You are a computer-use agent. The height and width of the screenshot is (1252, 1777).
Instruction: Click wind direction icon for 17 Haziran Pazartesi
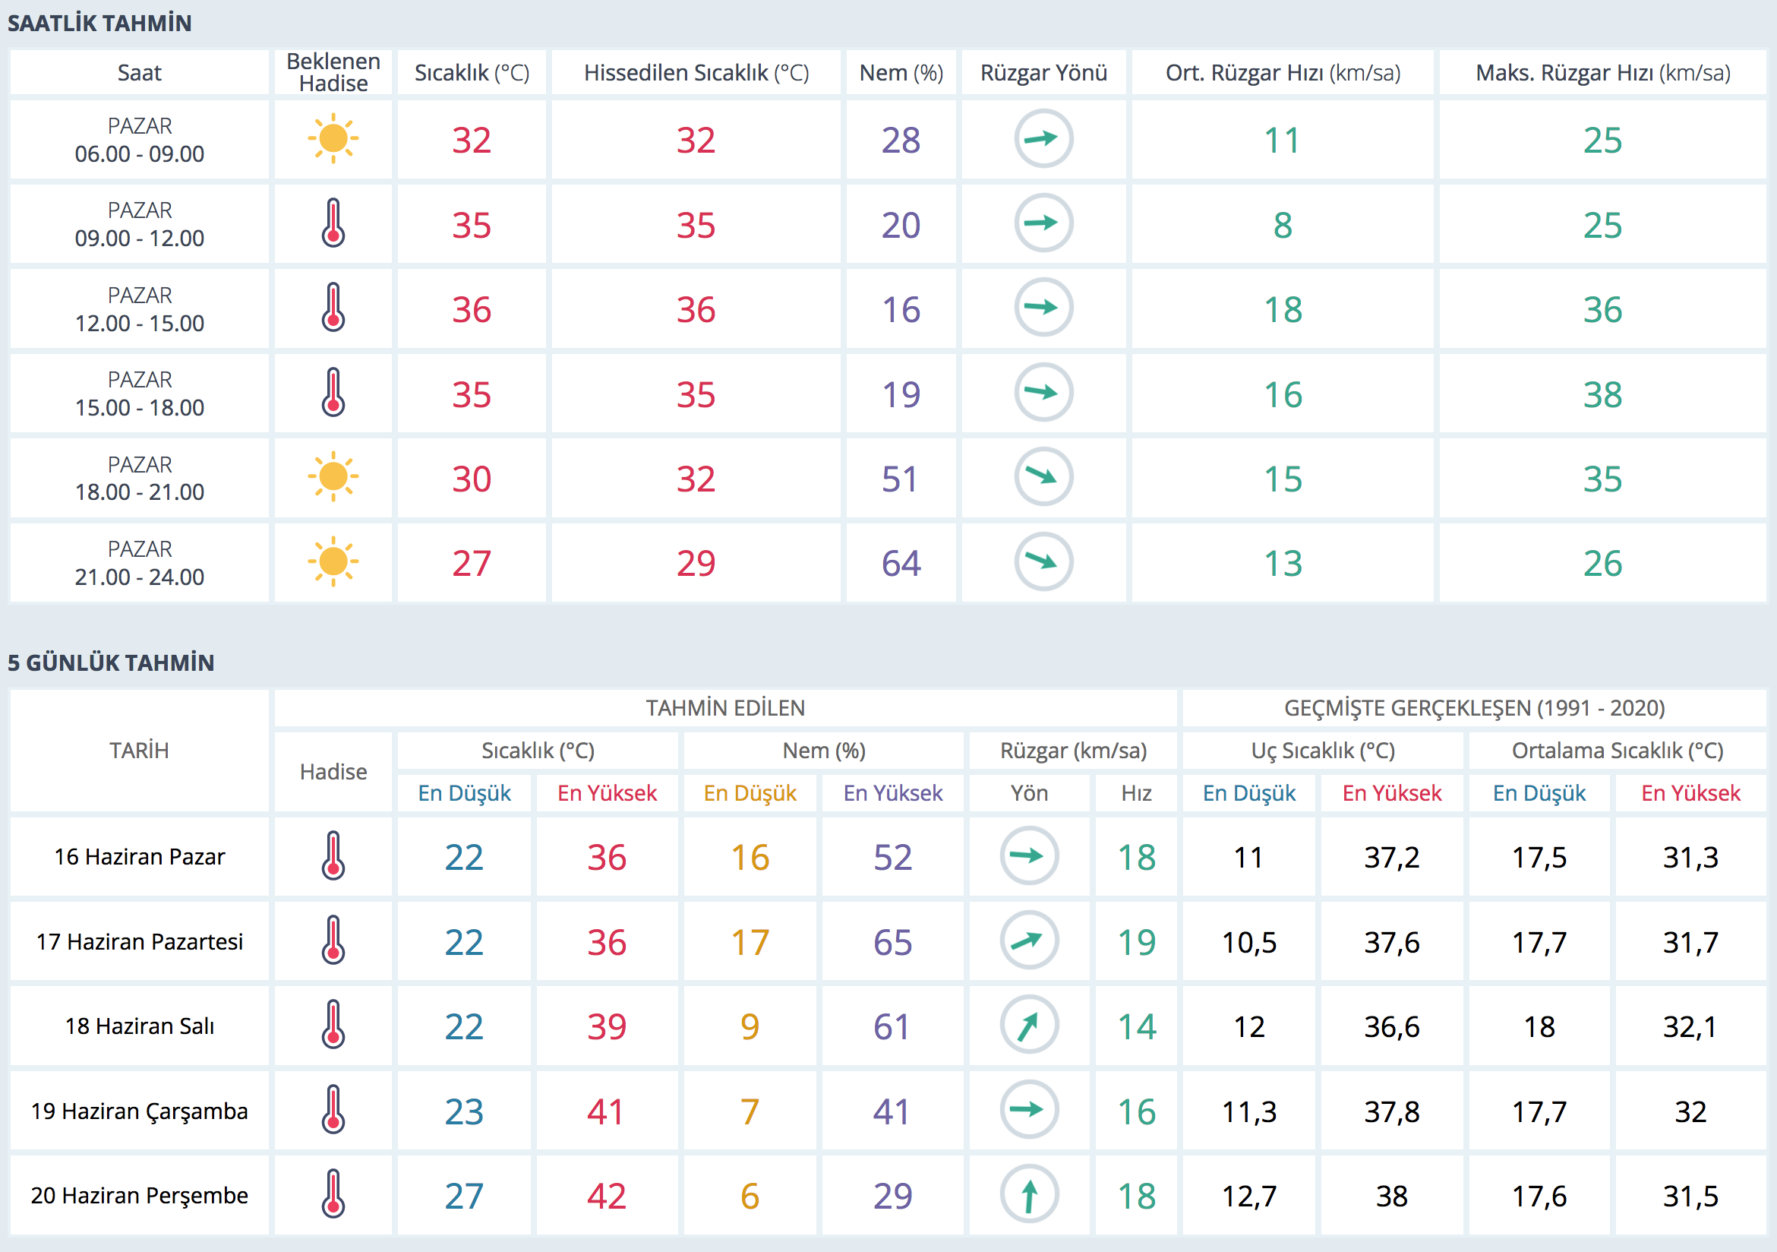pyautogui.click(x=1028, y=941)
